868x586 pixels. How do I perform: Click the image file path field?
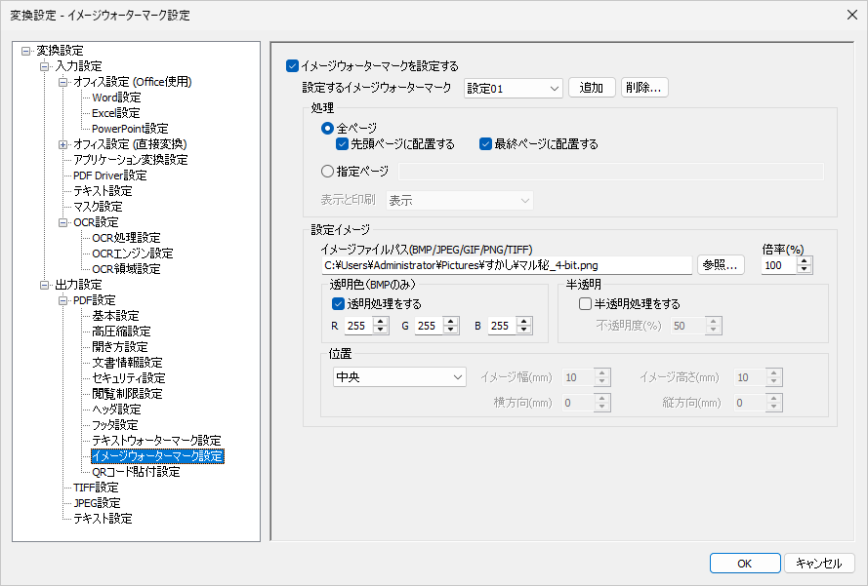coord(506,264)
